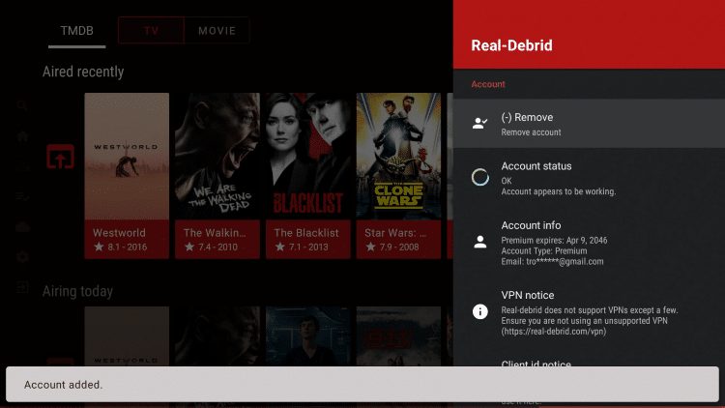Click the '7.9 - 2008' rating text
The image size is (725, 408).
point(399,247)
